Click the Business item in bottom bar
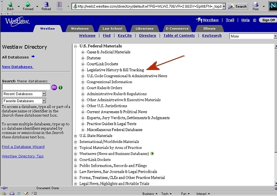This screenshot has width=277, height=196. point(150,194)
